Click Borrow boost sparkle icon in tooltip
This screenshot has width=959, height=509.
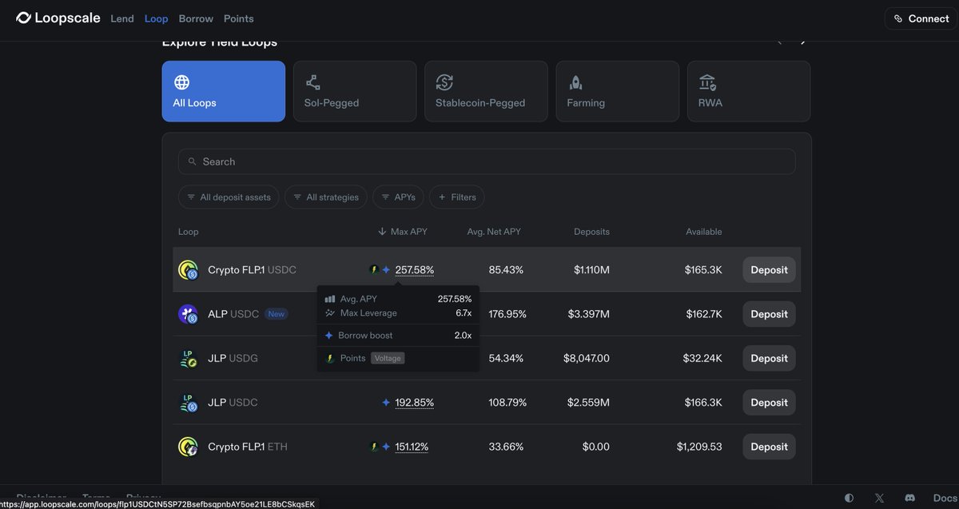329,336
